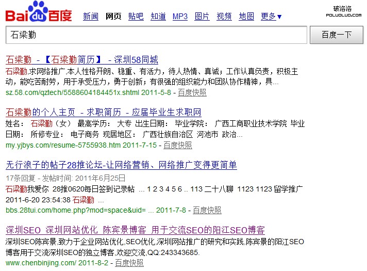This screenshot has height=271, width=367.
Task: Open 无行浪子的帖子28推论坛 result link
Action: click(x=121, y=165)
